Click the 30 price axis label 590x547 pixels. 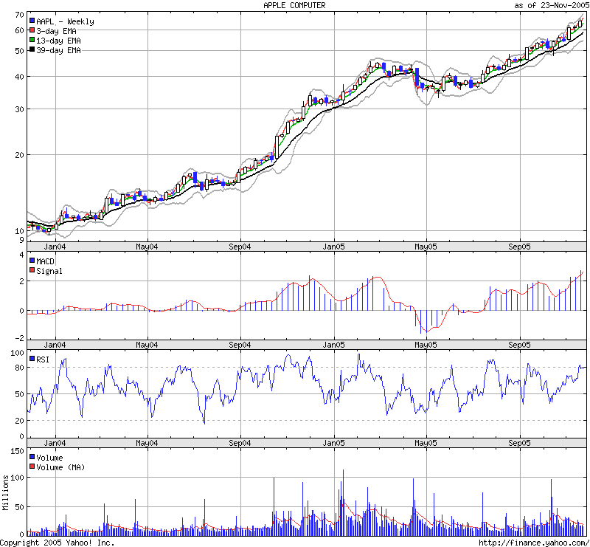[20, 109]
